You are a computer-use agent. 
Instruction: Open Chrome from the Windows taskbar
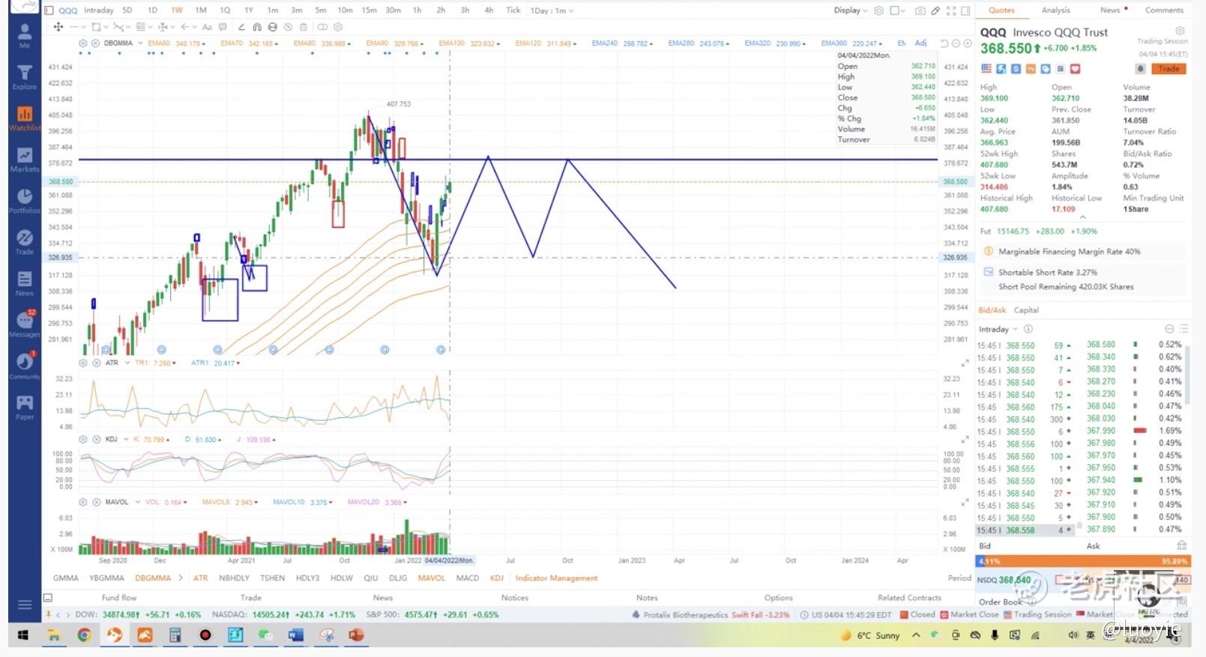83,635
